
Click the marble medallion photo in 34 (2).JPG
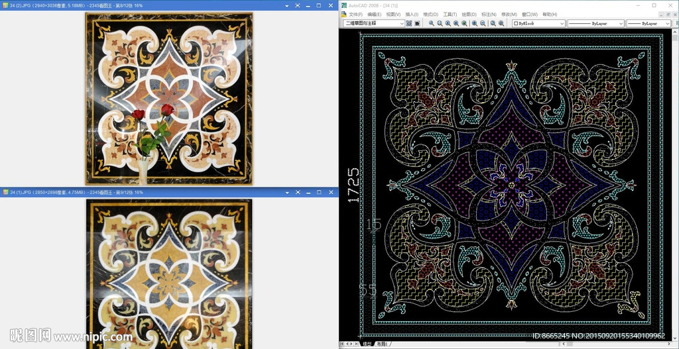pyautogui.click(x=169, y=99)
